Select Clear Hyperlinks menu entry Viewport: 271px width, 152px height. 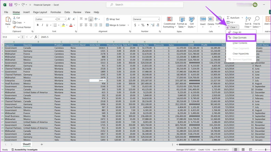[x=241, y=54]
